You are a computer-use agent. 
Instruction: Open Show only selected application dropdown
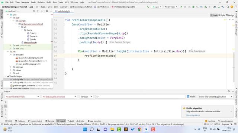(216, 97)
